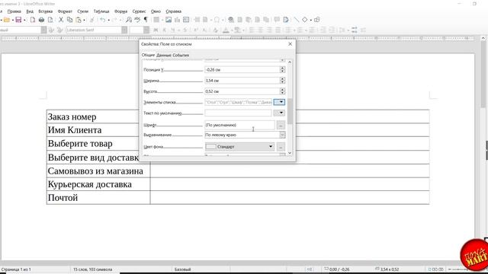Click the dialog scroll down arrow
Viewport: 488px width, 274px height.
coord(290,153)
